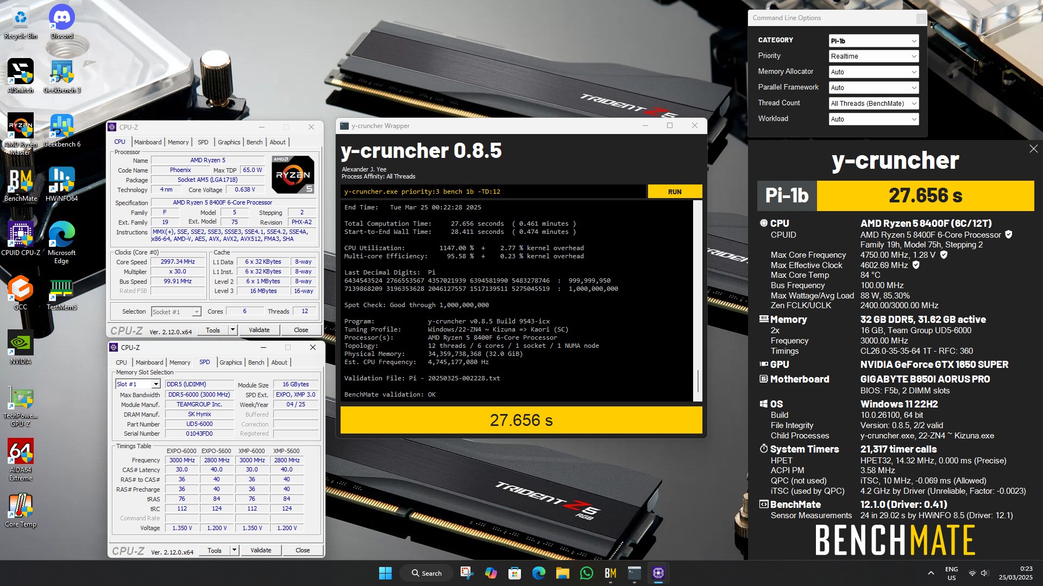Screen dimensions: 1043x586
Task: Open volume control in system tray
Action: 985,573
